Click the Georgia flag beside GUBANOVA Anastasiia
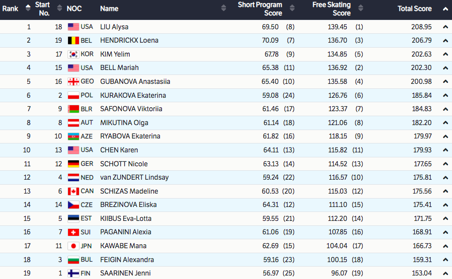The width and height of the screenshot is (452, 279). coord(74,81)
